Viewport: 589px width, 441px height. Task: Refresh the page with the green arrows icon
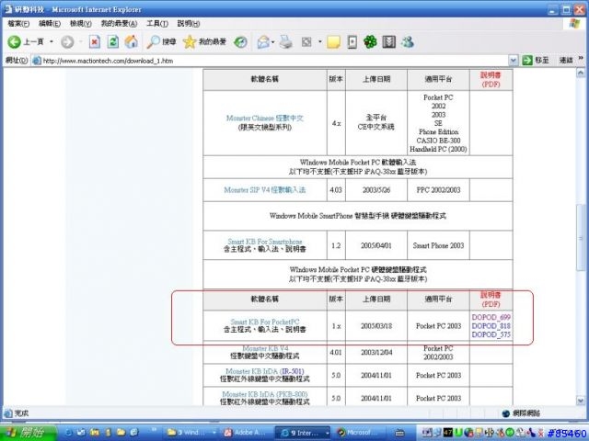[112, 41]
